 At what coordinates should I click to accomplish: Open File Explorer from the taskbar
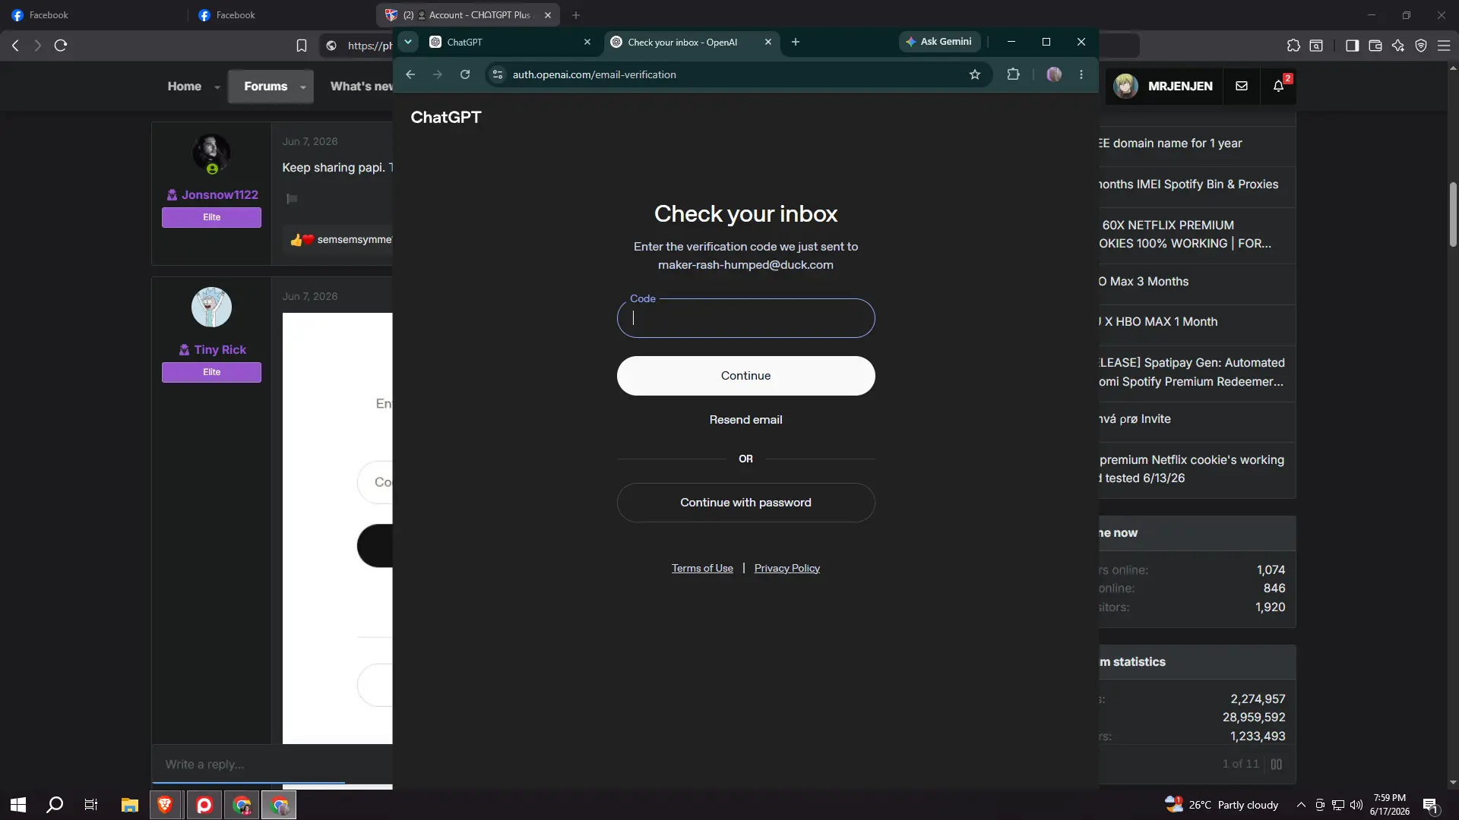129,805
